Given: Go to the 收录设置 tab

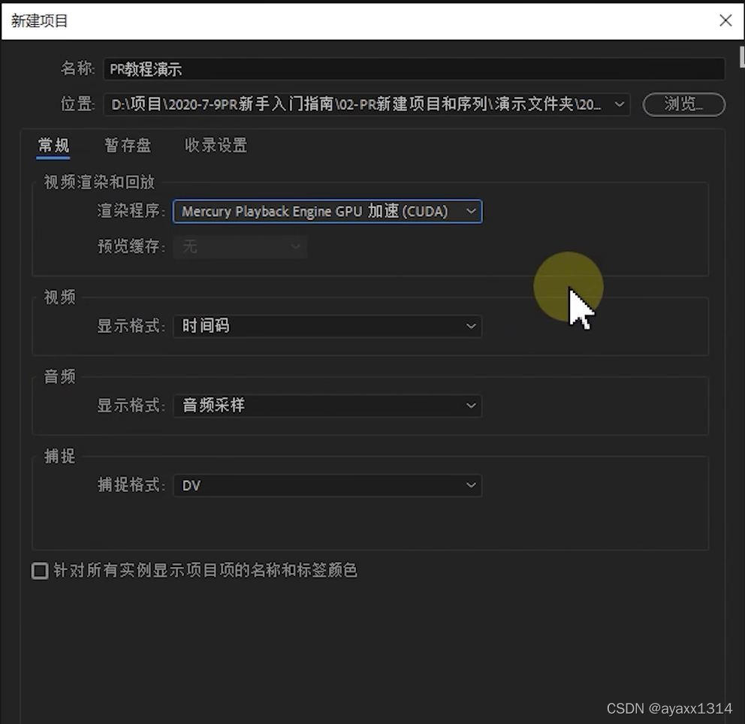Looking at the screenshot, I should pyautogui.click(x=216, y=146).
